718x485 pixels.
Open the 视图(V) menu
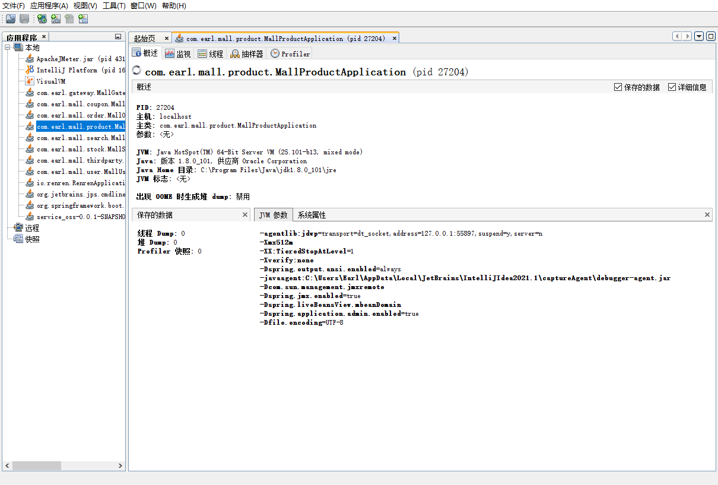tap(85, 6)
